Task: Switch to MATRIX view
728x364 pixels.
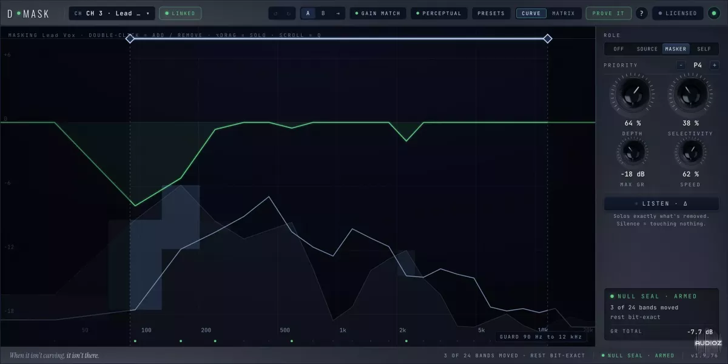Action: [x=563, y=13]
